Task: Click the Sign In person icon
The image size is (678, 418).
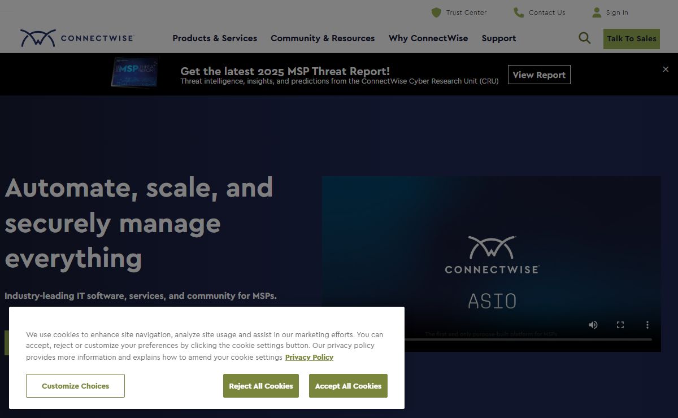Action: [597, 12]
